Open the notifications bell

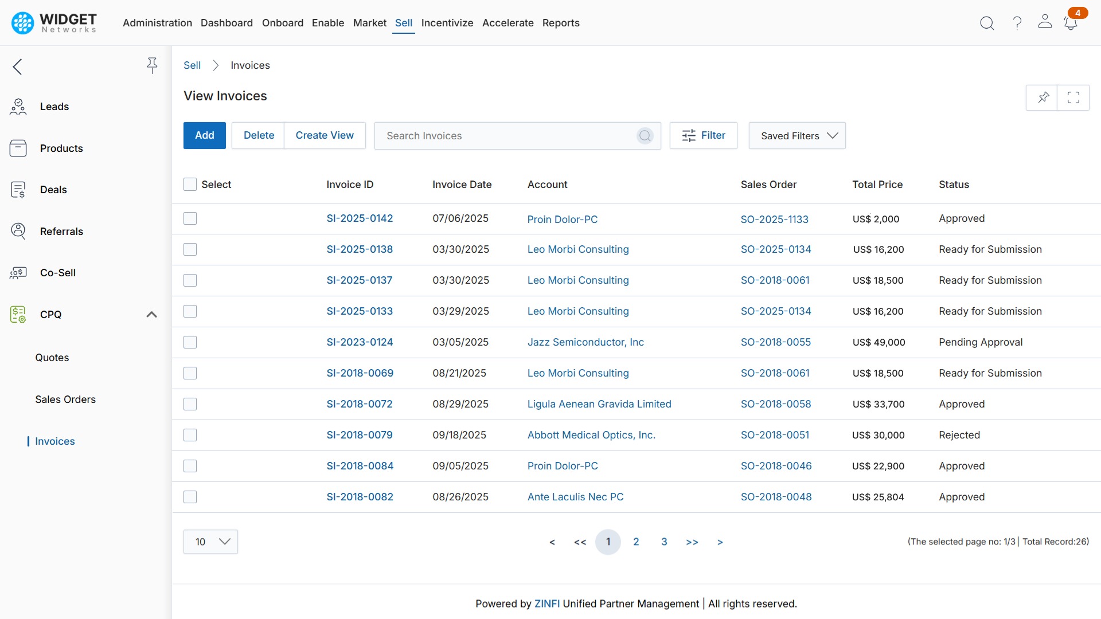(1071, 23)
